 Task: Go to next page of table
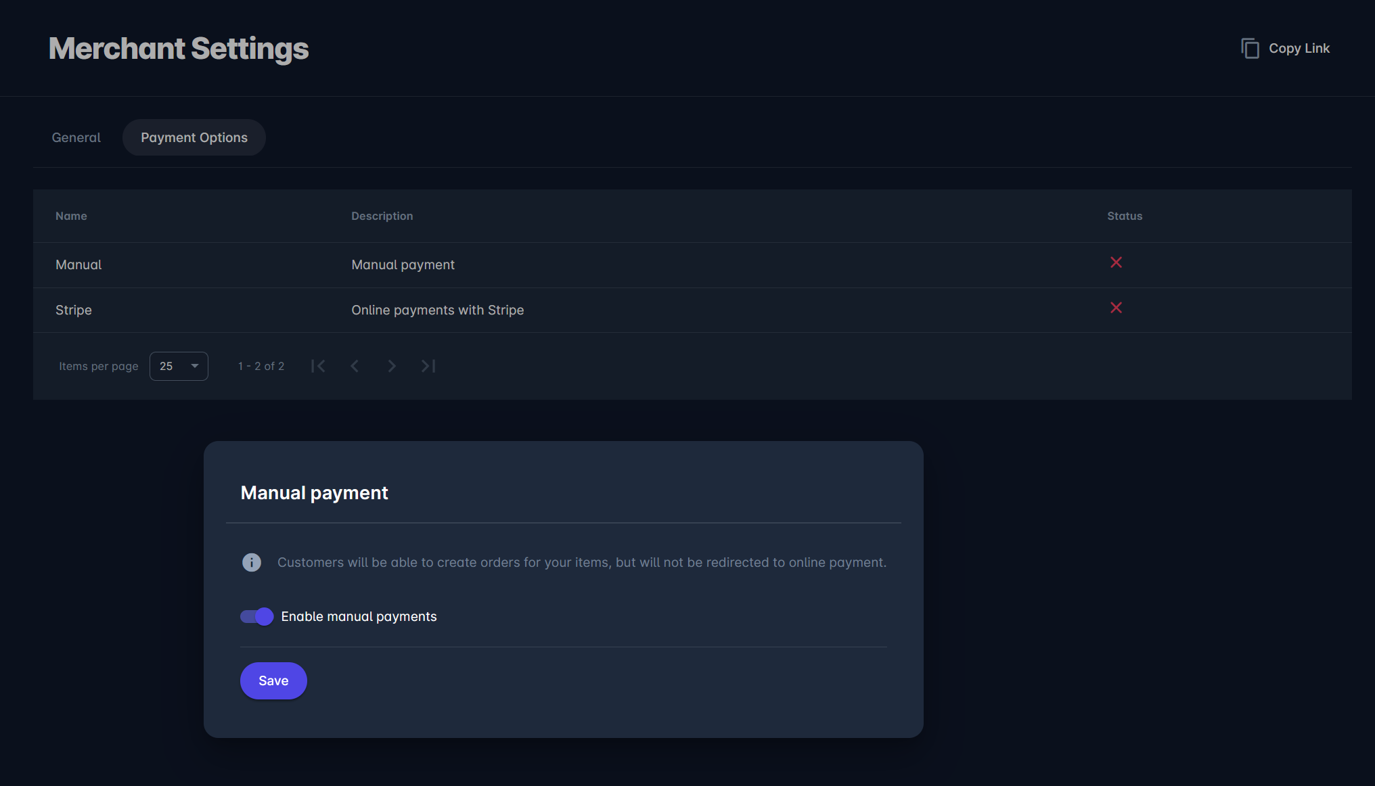pyautogui.click(x=392, y=366)
